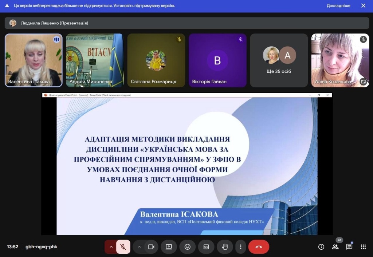This screenshot has width=373, height=257.
Task: Raise hand in the meeting
Action: [x=225, y=247]
